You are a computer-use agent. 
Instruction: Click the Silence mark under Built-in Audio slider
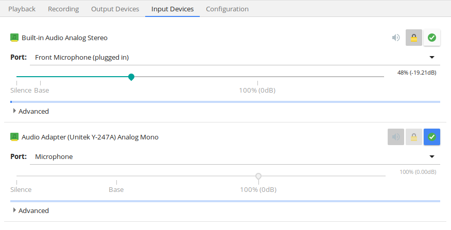click(21, 90)
